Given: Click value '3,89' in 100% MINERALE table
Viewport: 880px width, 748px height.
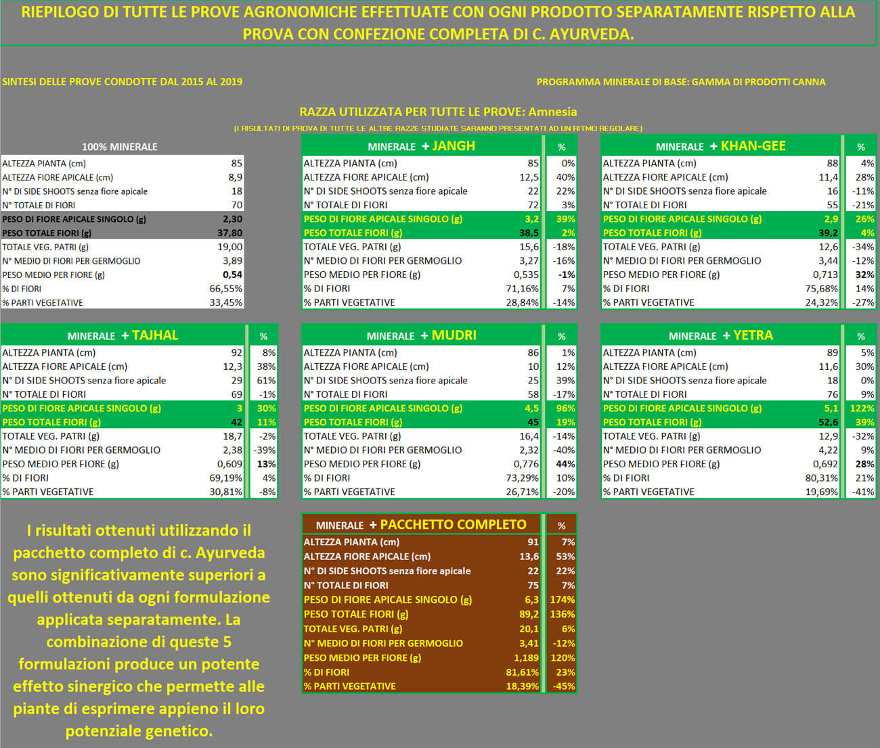Looking at the screenshot, I should point(232,261).
